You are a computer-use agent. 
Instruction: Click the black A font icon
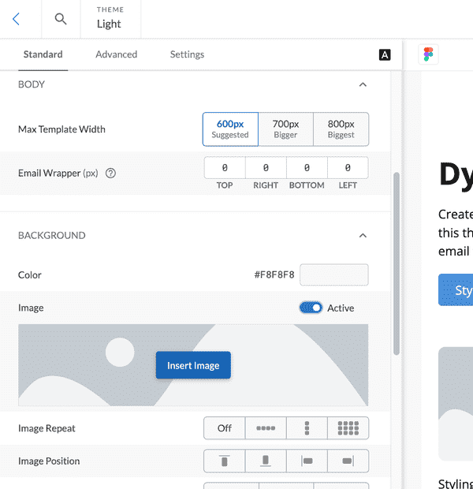click(x=385, y=55)
